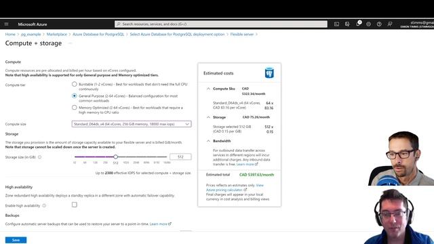Click the 64 mark on storage slider
This screenshot has width=434, height=244.
point(85,163)
